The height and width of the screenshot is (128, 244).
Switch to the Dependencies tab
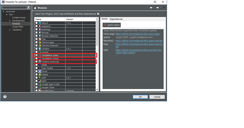point(116,19)
